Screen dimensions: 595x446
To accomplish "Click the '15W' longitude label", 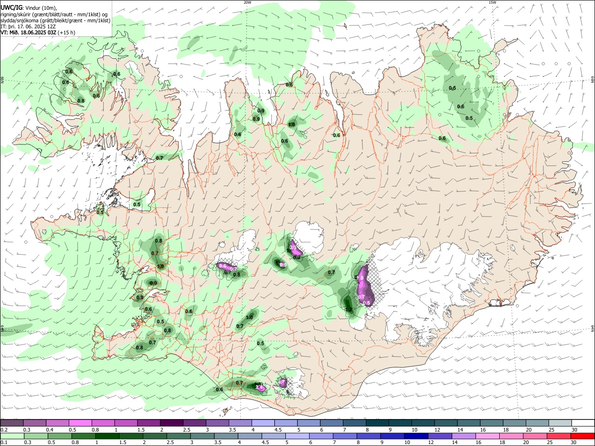I will click(x=492, y=2).
